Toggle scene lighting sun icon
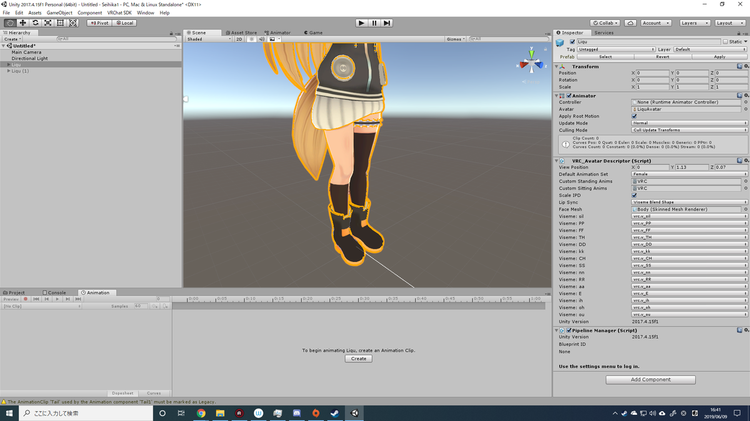Image resolution: width=750 pixels, height=421 pixels. coord(252,39)
